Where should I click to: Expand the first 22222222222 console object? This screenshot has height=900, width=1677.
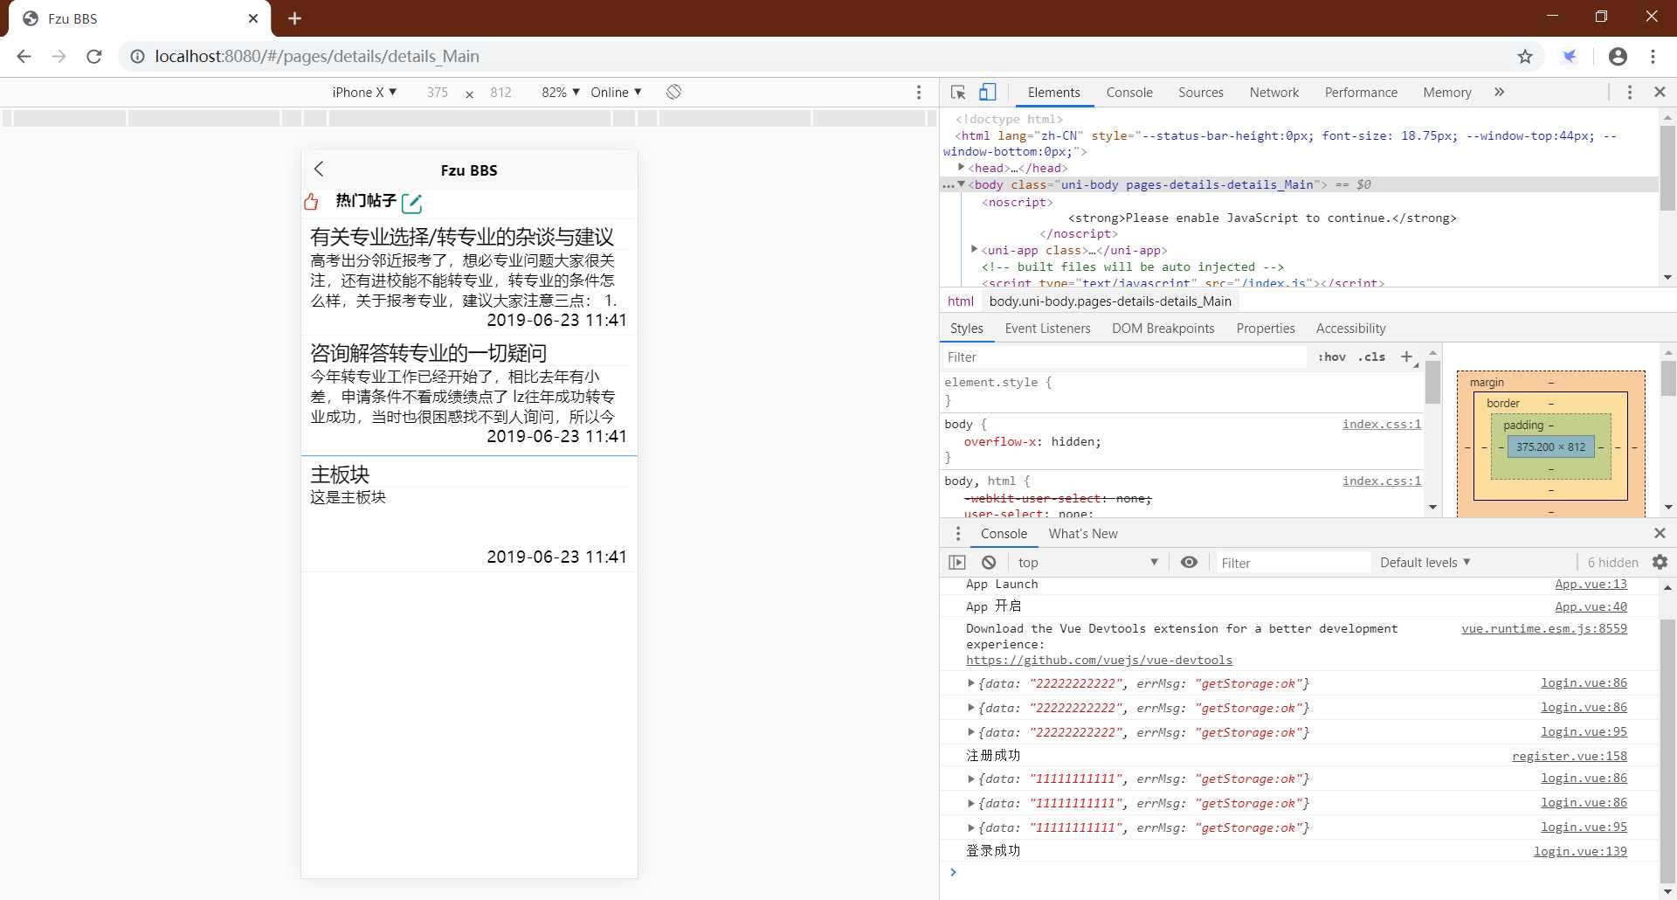[x=970, y=683]
